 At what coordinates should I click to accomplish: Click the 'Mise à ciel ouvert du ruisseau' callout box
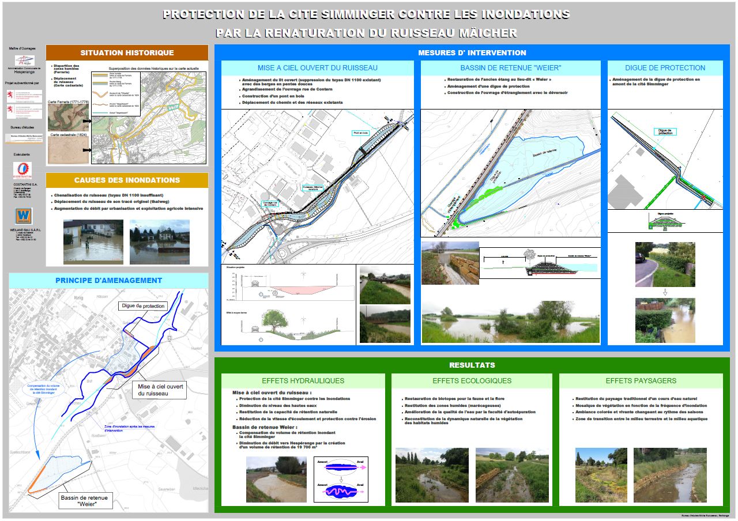(160, 390)
